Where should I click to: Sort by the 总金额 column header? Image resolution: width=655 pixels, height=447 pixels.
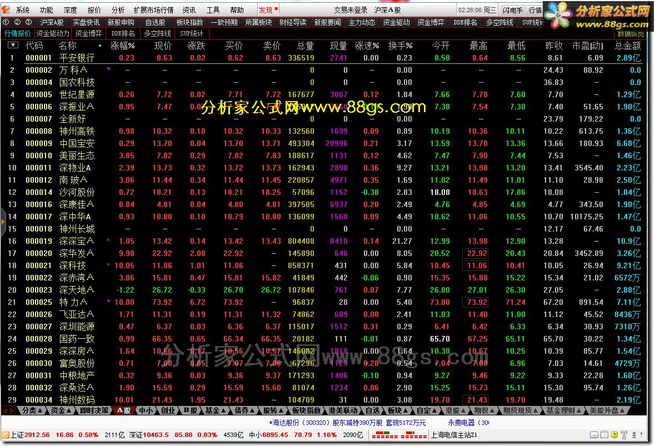(x=627, y=46)
